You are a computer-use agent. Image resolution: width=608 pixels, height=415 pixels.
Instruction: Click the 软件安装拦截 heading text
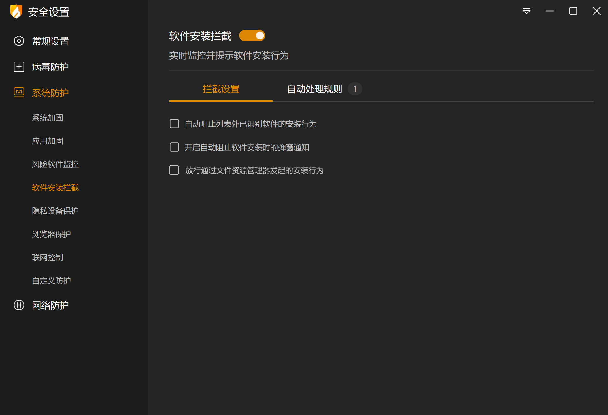point(200,36)
